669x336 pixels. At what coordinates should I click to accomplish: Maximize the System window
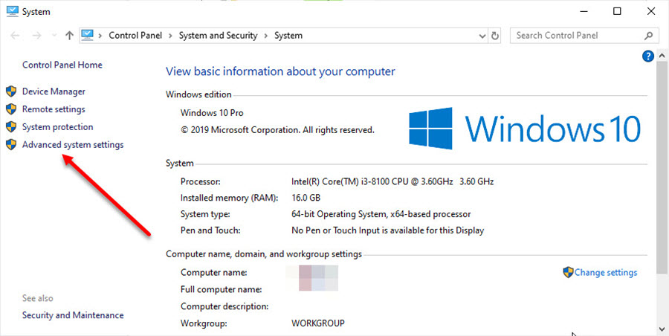tap(617, 12)
